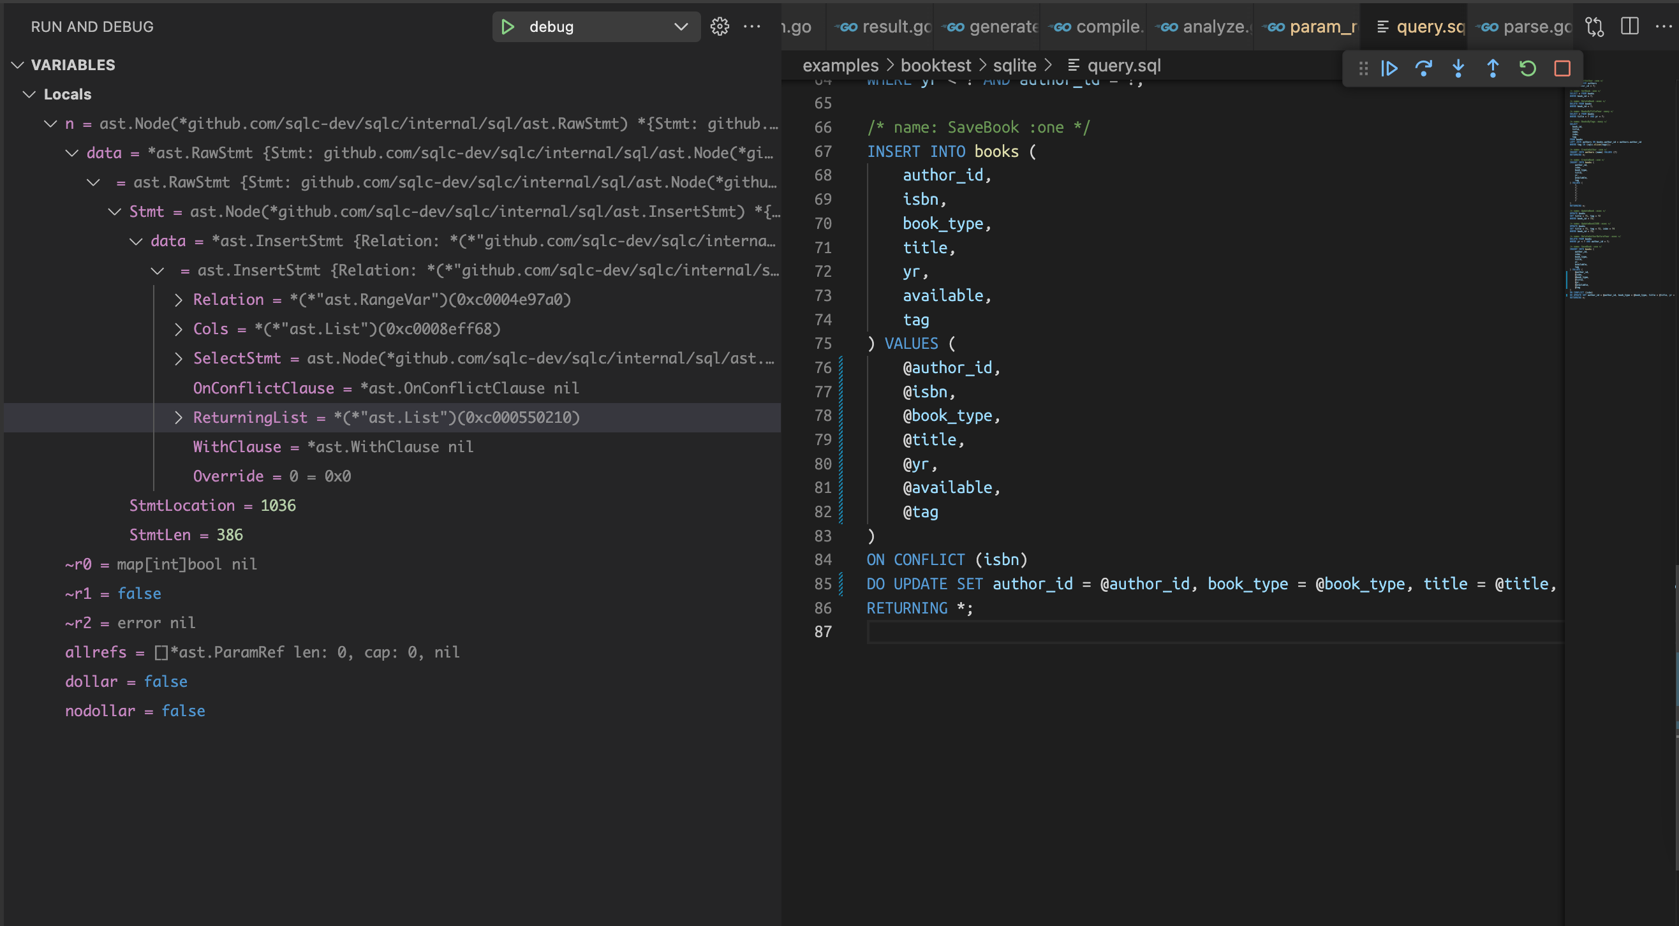Click examples breadcrumb segment

(840, 66)
